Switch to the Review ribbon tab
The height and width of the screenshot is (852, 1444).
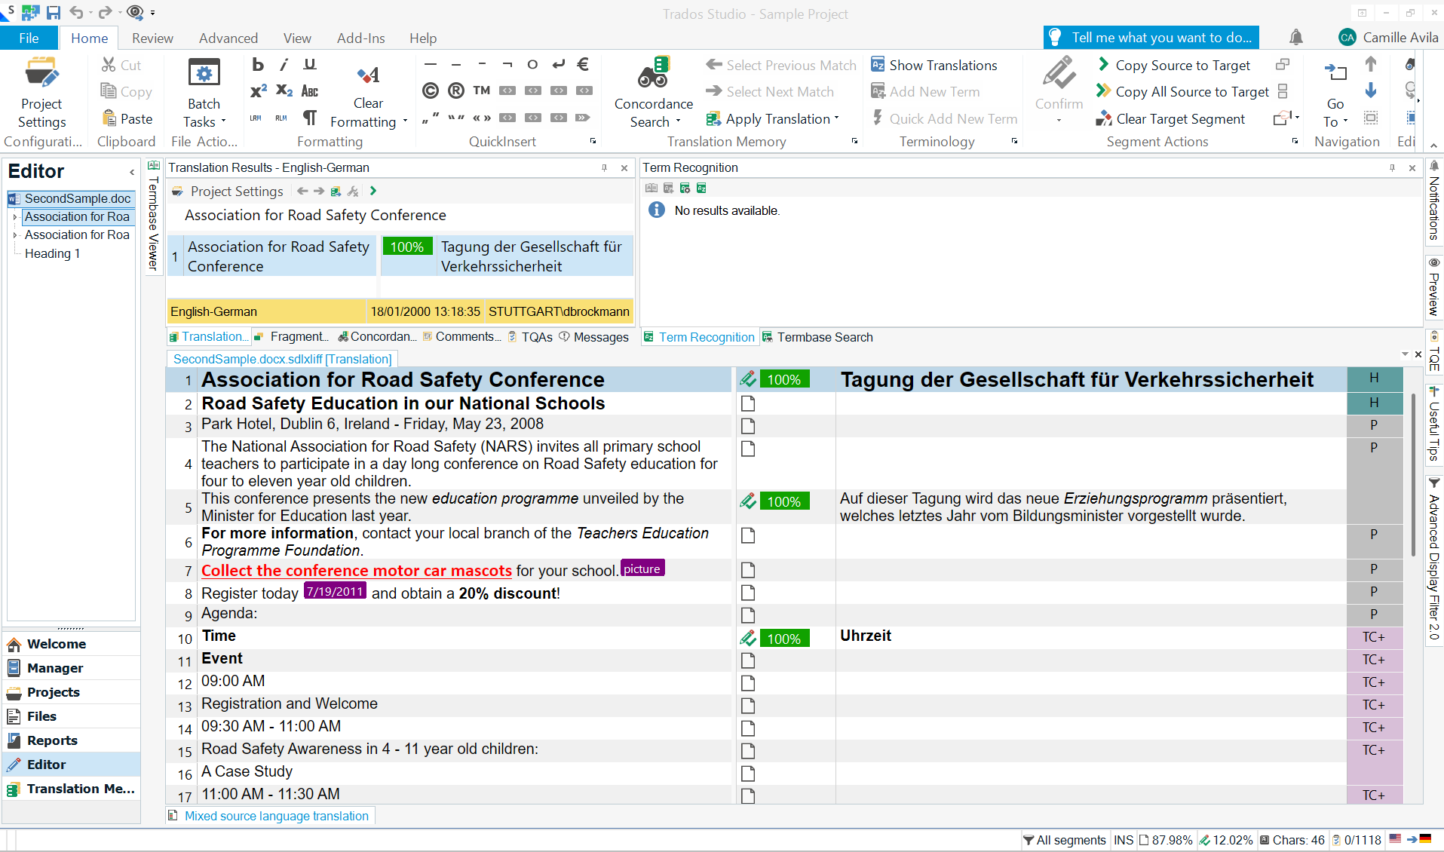(152, 38)
